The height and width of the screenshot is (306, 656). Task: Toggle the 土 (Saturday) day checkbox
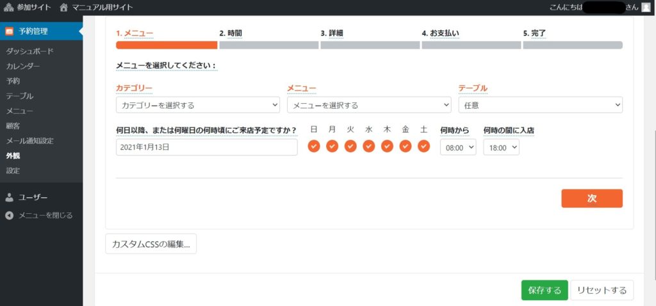point(423,147)
